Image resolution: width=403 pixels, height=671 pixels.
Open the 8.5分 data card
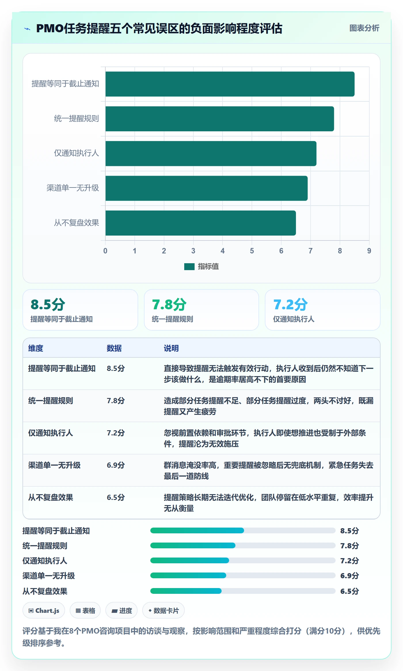click(x=80, y=310)
